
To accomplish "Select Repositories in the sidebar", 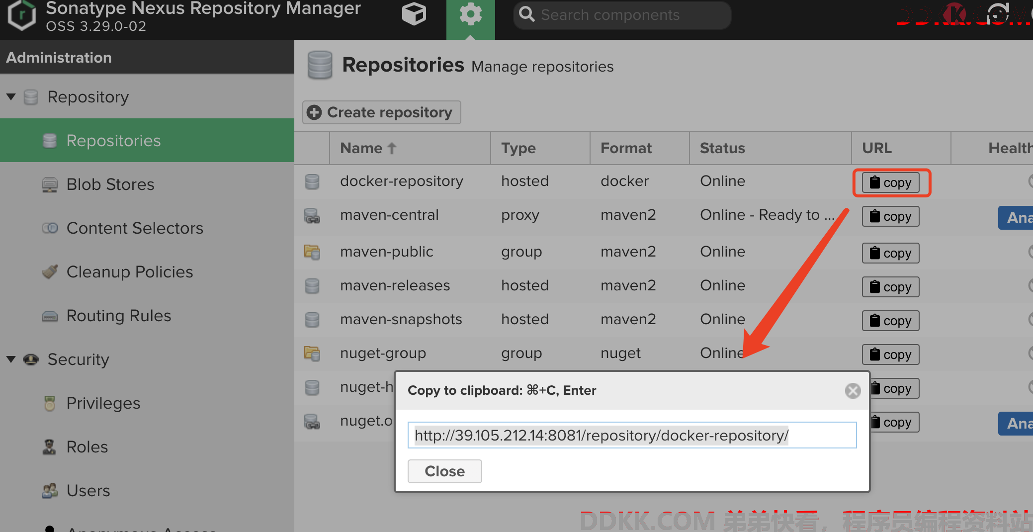I will 147,141.
